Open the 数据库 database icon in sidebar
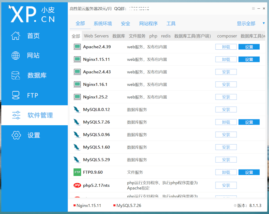Image resolution: width=269 pixels, height=214 pixels. 16,75
